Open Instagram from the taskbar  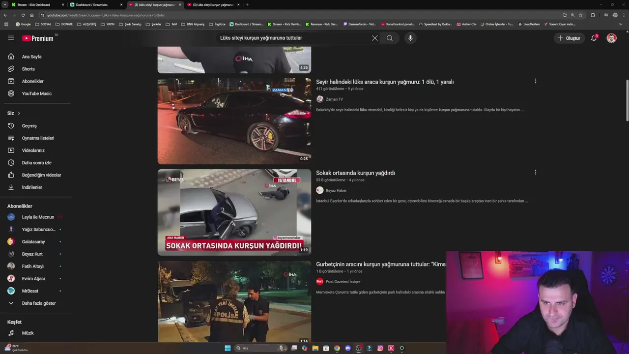[380, 348]
